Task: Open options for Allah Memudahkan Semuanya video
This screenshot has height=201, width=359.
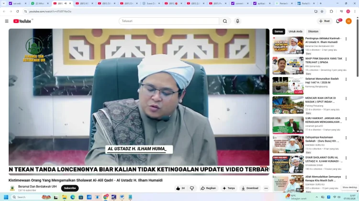Action: coord(346,177)
